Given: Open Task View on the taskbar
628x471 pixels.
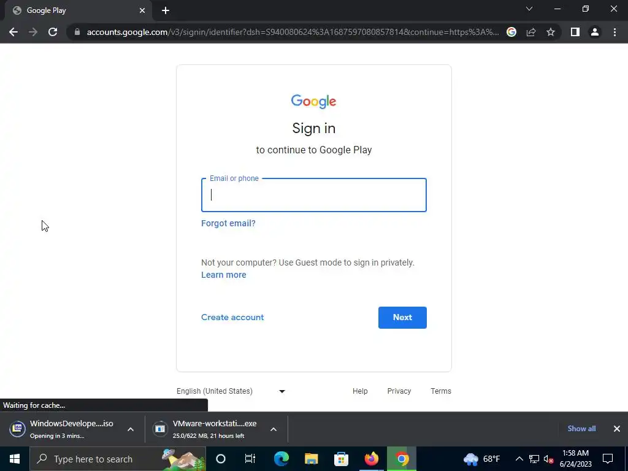Looking at the screenshot, I should pos(250,459).
